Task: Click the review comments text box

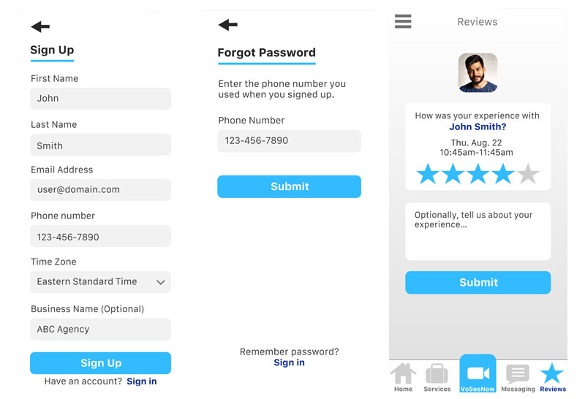Action: click(x=478, y=232)
